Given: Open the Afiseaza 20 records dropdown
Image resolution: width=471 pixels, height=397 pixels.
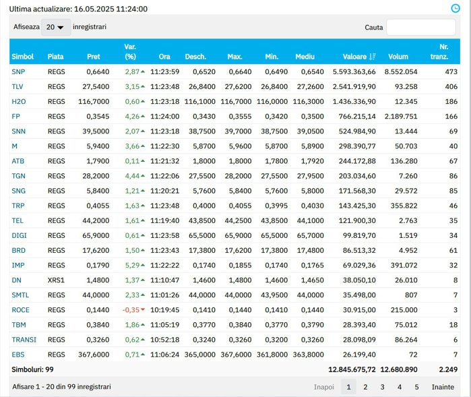Looking at the screenshot, I should [x=56, y=27].
